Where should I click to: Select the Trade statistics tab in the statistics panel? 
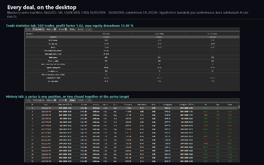click(38, 29)
